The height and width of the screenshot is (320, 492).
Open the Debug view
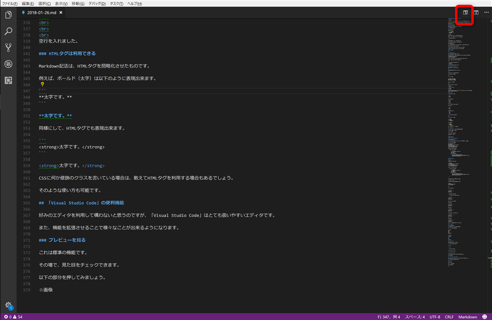click(x=8, y=63)
